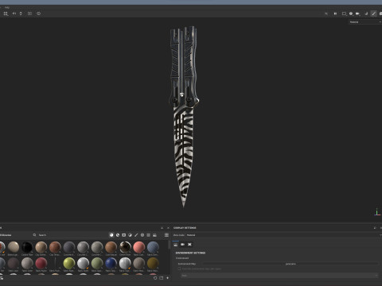Click the butterfly knife model in the viewport
382x286 pixels.
(x=184, y=117)
